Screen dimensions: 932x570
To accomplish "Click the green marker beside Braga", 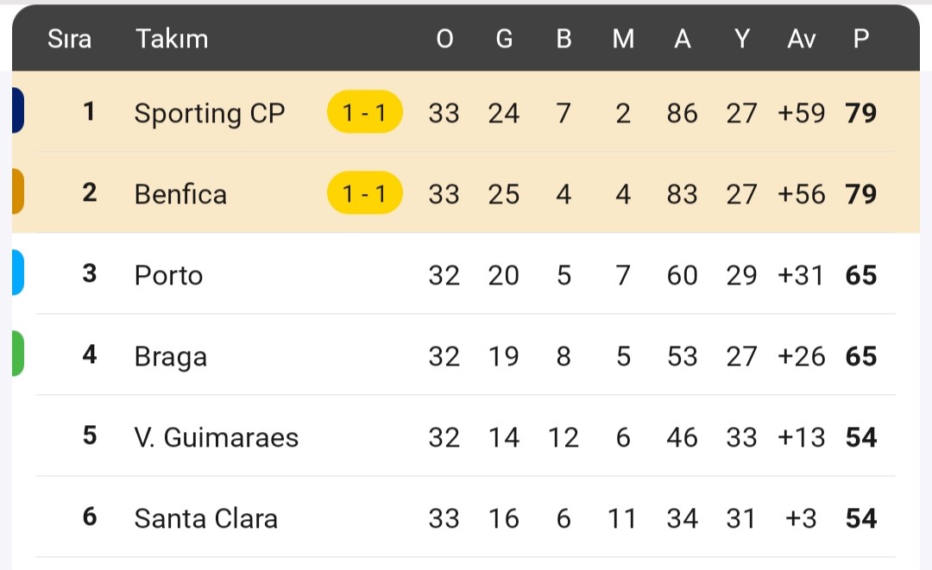I will coord(18,354).
